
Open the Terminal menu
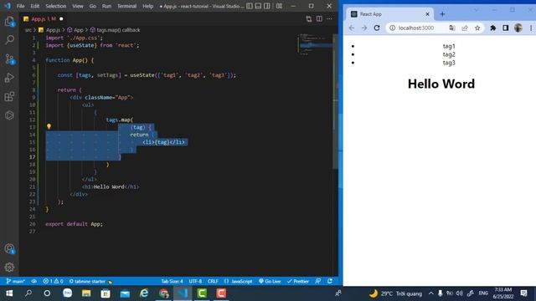[126, 6]
